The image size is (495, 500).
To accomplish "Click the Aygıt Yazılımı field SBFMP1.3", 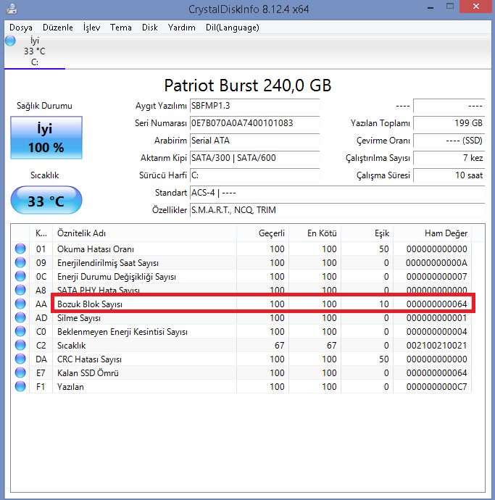I will pyautogui.click(x=255, y=106).
